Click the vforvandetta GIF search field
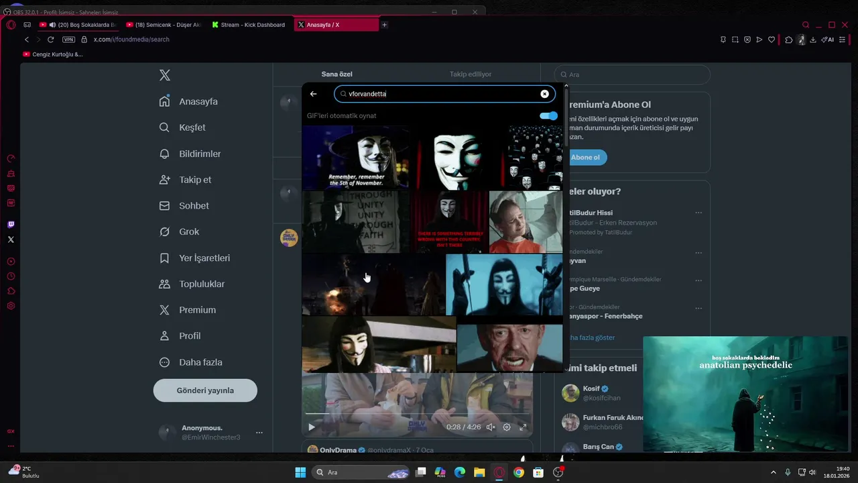 (x=444, y=94)
